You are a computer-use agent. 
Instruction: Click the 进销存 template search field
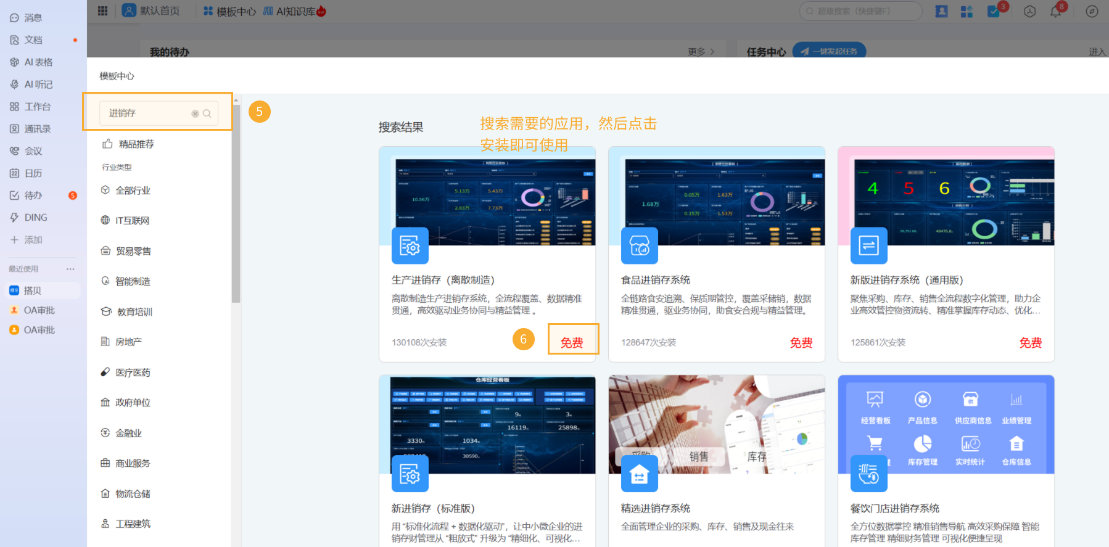[159, 113]
